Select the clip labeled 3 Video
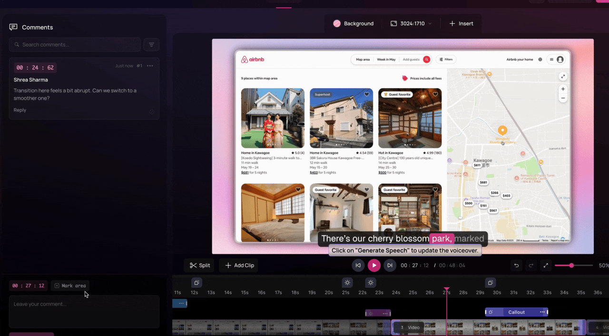 click(x=488, y=327)
